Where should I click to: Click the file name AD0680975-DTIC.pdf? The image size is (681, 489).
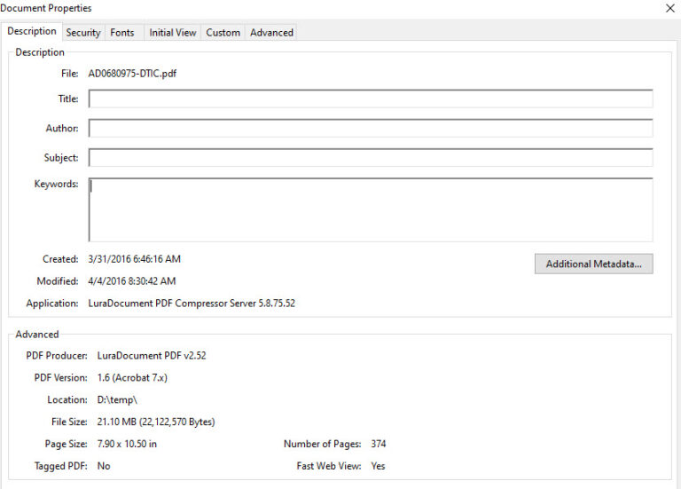click(132, 74)
